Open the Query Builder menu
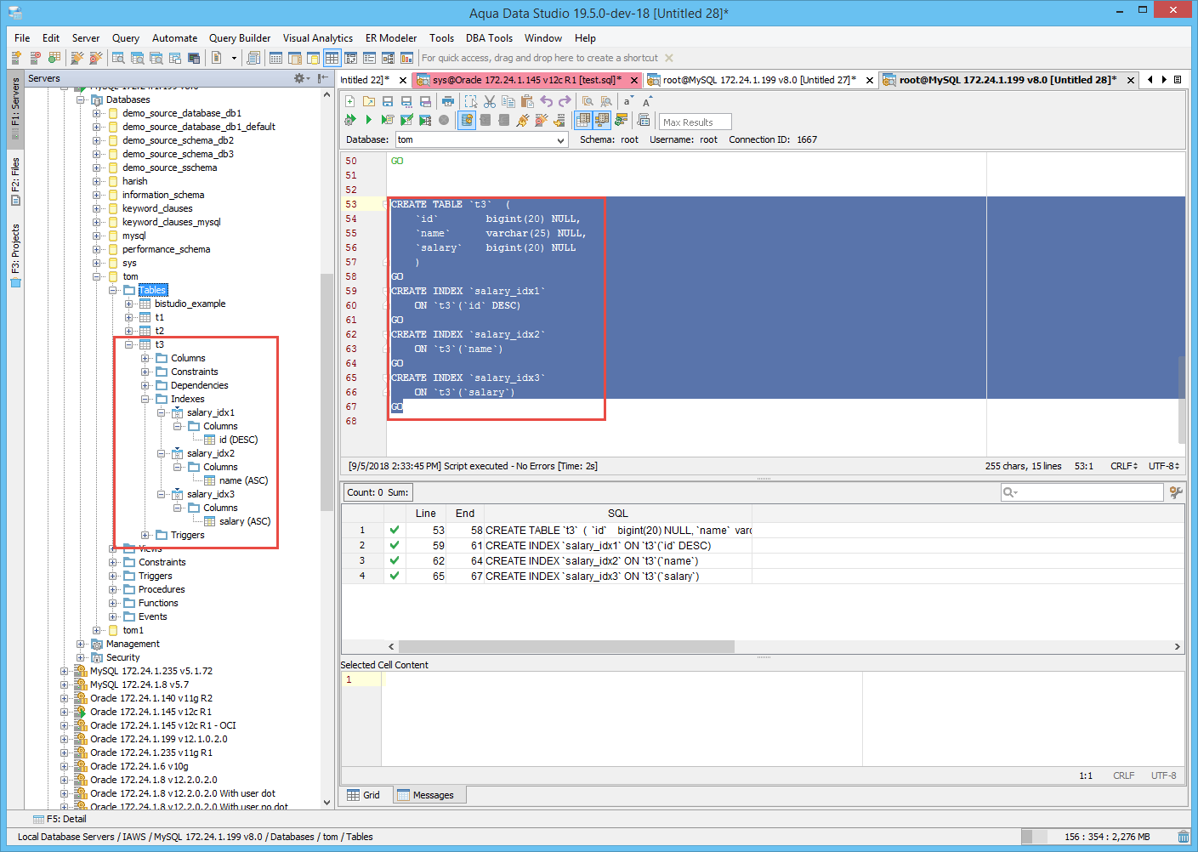Image resolution: width=1198 pixels, height=852 pixels. tap(240, 38)
